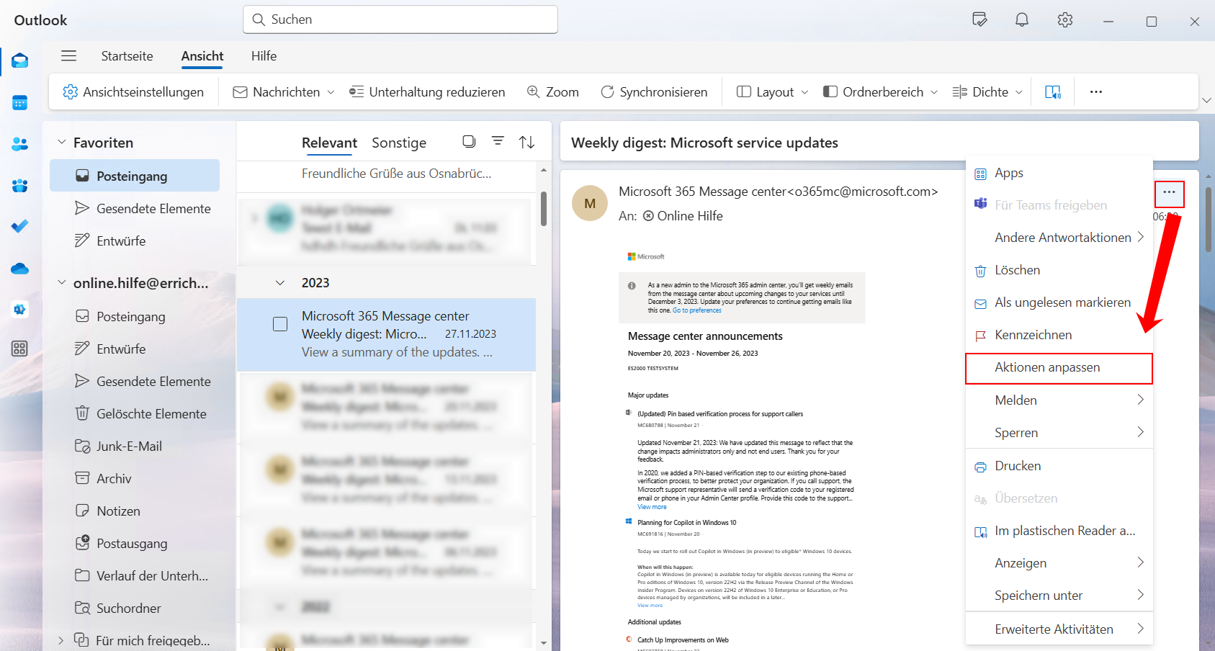This screenshot has width=1215, height=651.
Task: Expand Erweiterte Aktivitäten submenu
Action: (x=1059, y=629)
